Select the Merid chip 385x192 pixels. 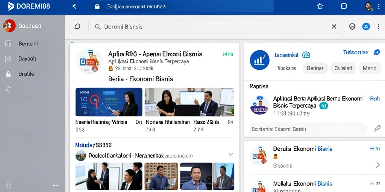(x=370, y=68)
